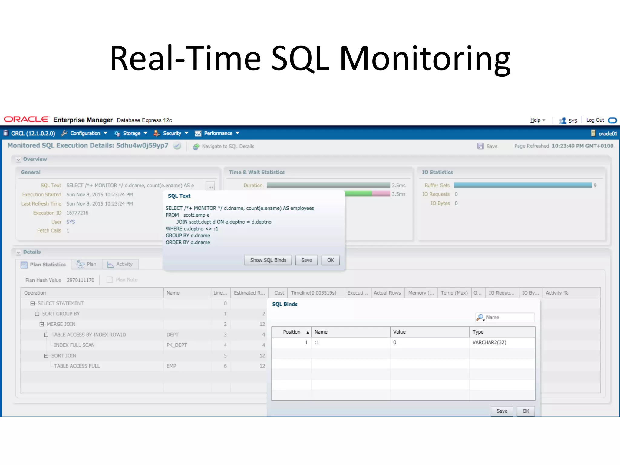Screen dimensions: 620x465
Task: Click the Log Out link
Action: [595, 120]
